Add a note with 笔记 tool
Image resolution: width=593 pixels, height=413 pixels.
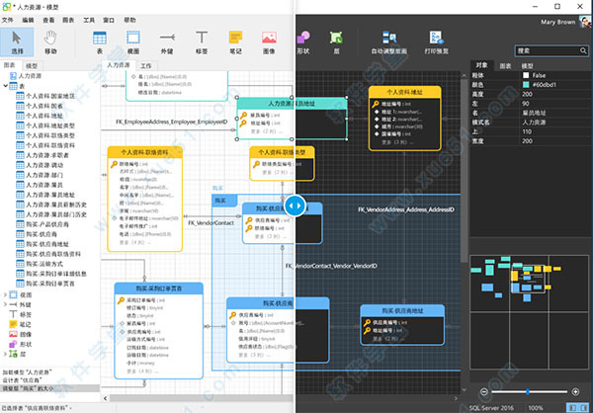pos(235,41)
